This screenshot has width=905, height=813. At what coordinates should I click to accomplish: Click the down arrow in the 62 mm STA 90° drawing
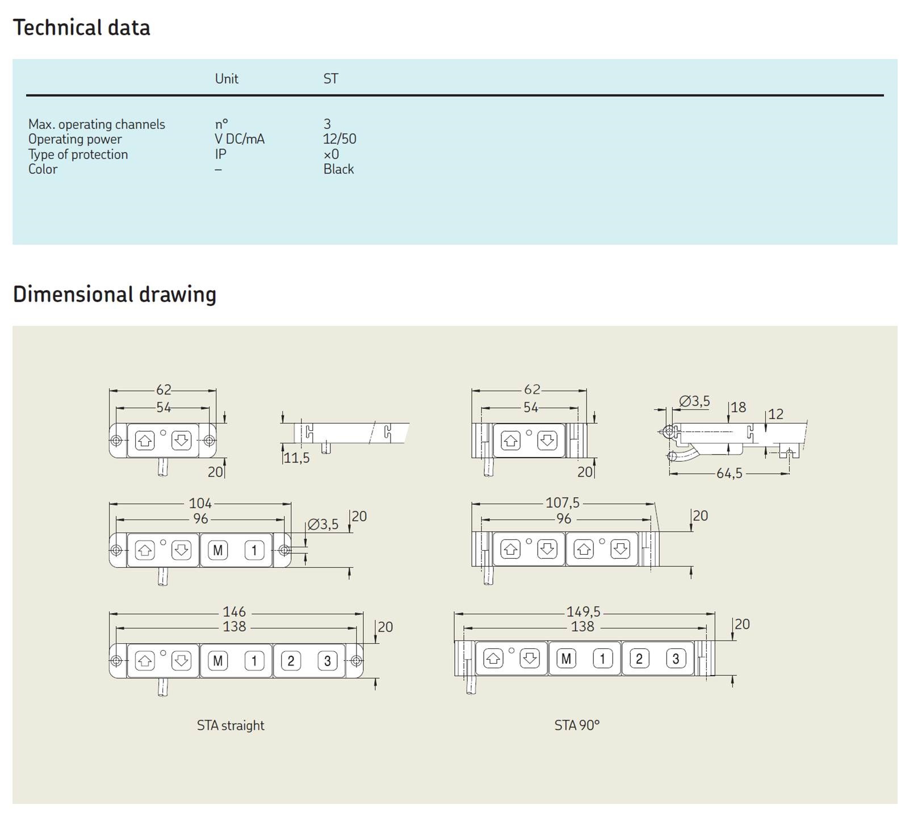[x=547, y=441]
